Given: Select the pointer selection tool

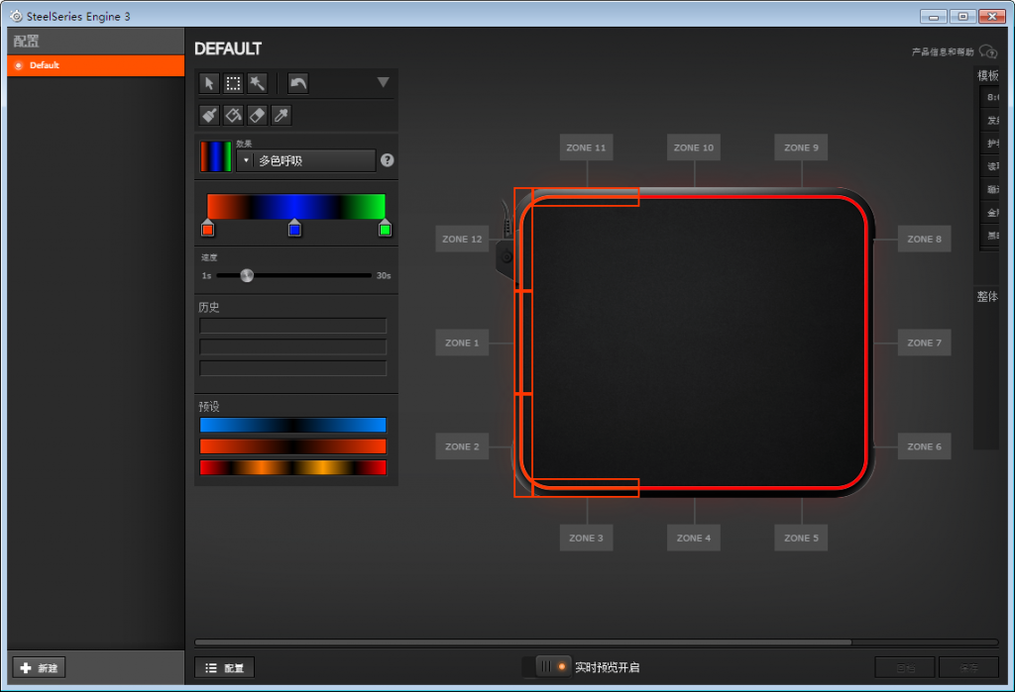Looking at the screenshot, I should (209, 83).
